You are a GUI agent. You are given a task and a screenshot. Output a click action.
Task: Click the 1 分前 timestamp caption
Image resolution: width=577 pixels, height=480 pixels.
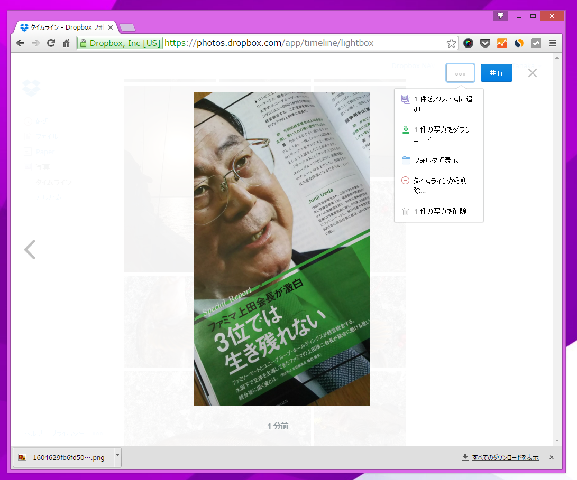[x=278, y=426]
